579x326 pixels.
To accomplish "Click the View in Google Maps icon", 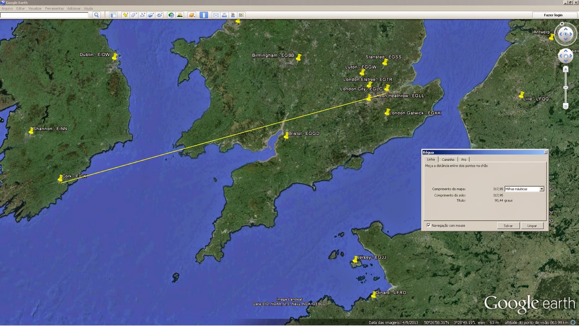I will click(x=241, y=15).
